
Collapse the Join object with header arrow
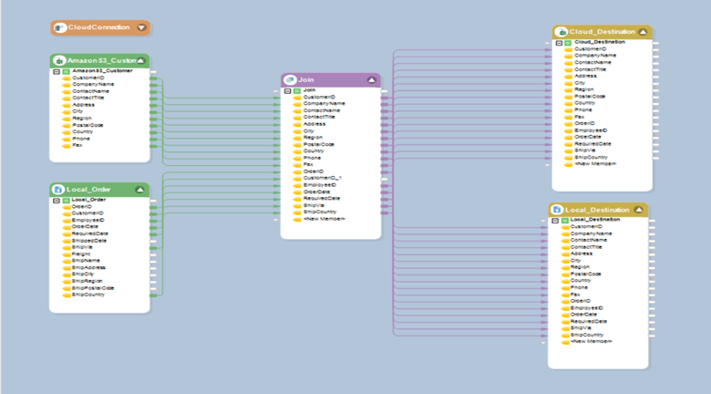pos(371,80)
